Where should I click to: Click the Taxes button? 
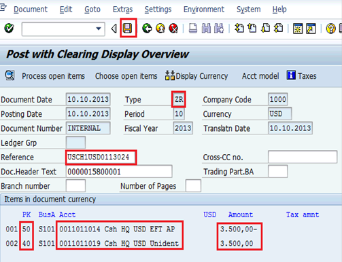click(x=301, y=75)
